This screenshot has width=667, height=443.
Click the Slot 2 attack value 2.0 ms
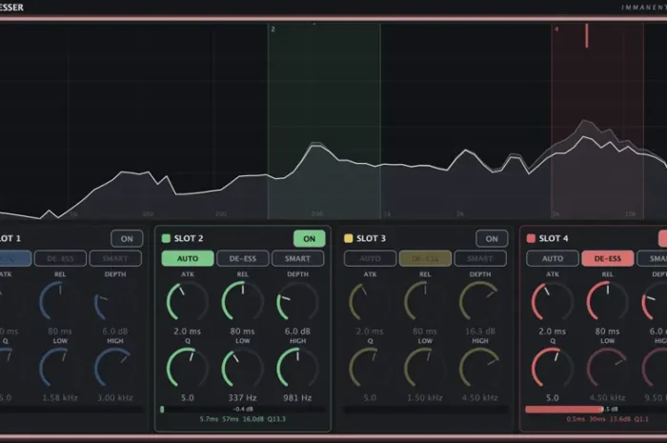[187, 332]
